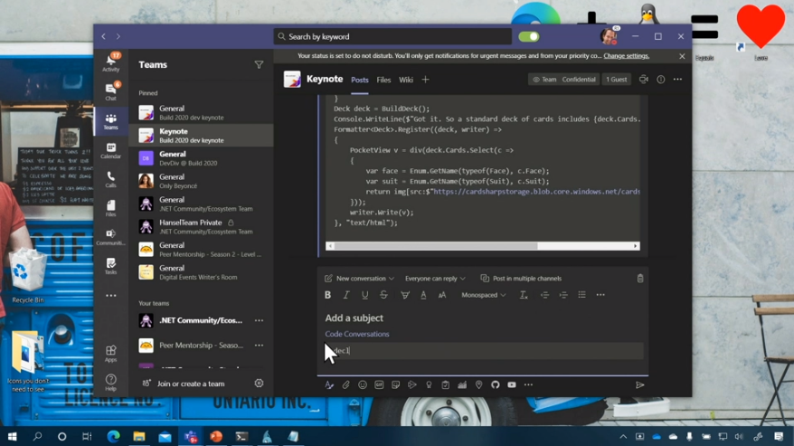Open the sticker picker
Viewport: 794px width, 446px height.
[395, 384]
